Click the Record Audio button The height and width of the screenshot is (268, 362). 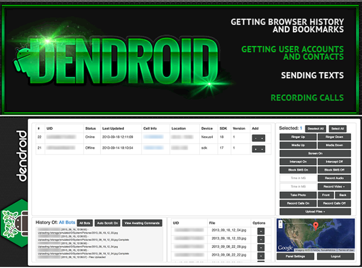(x=334, y=178)
